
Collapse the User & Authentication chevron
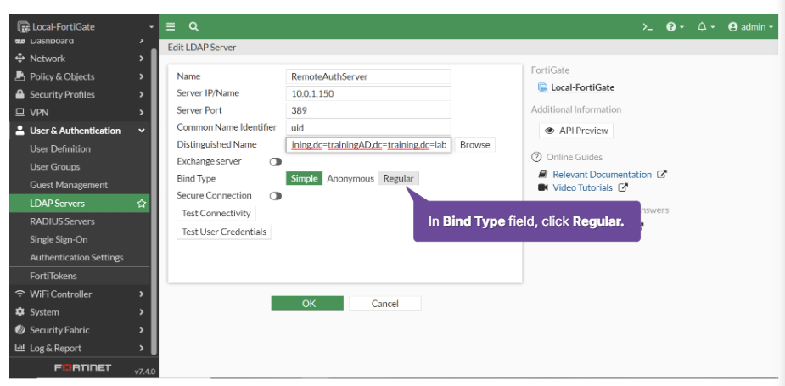[142, 130]
